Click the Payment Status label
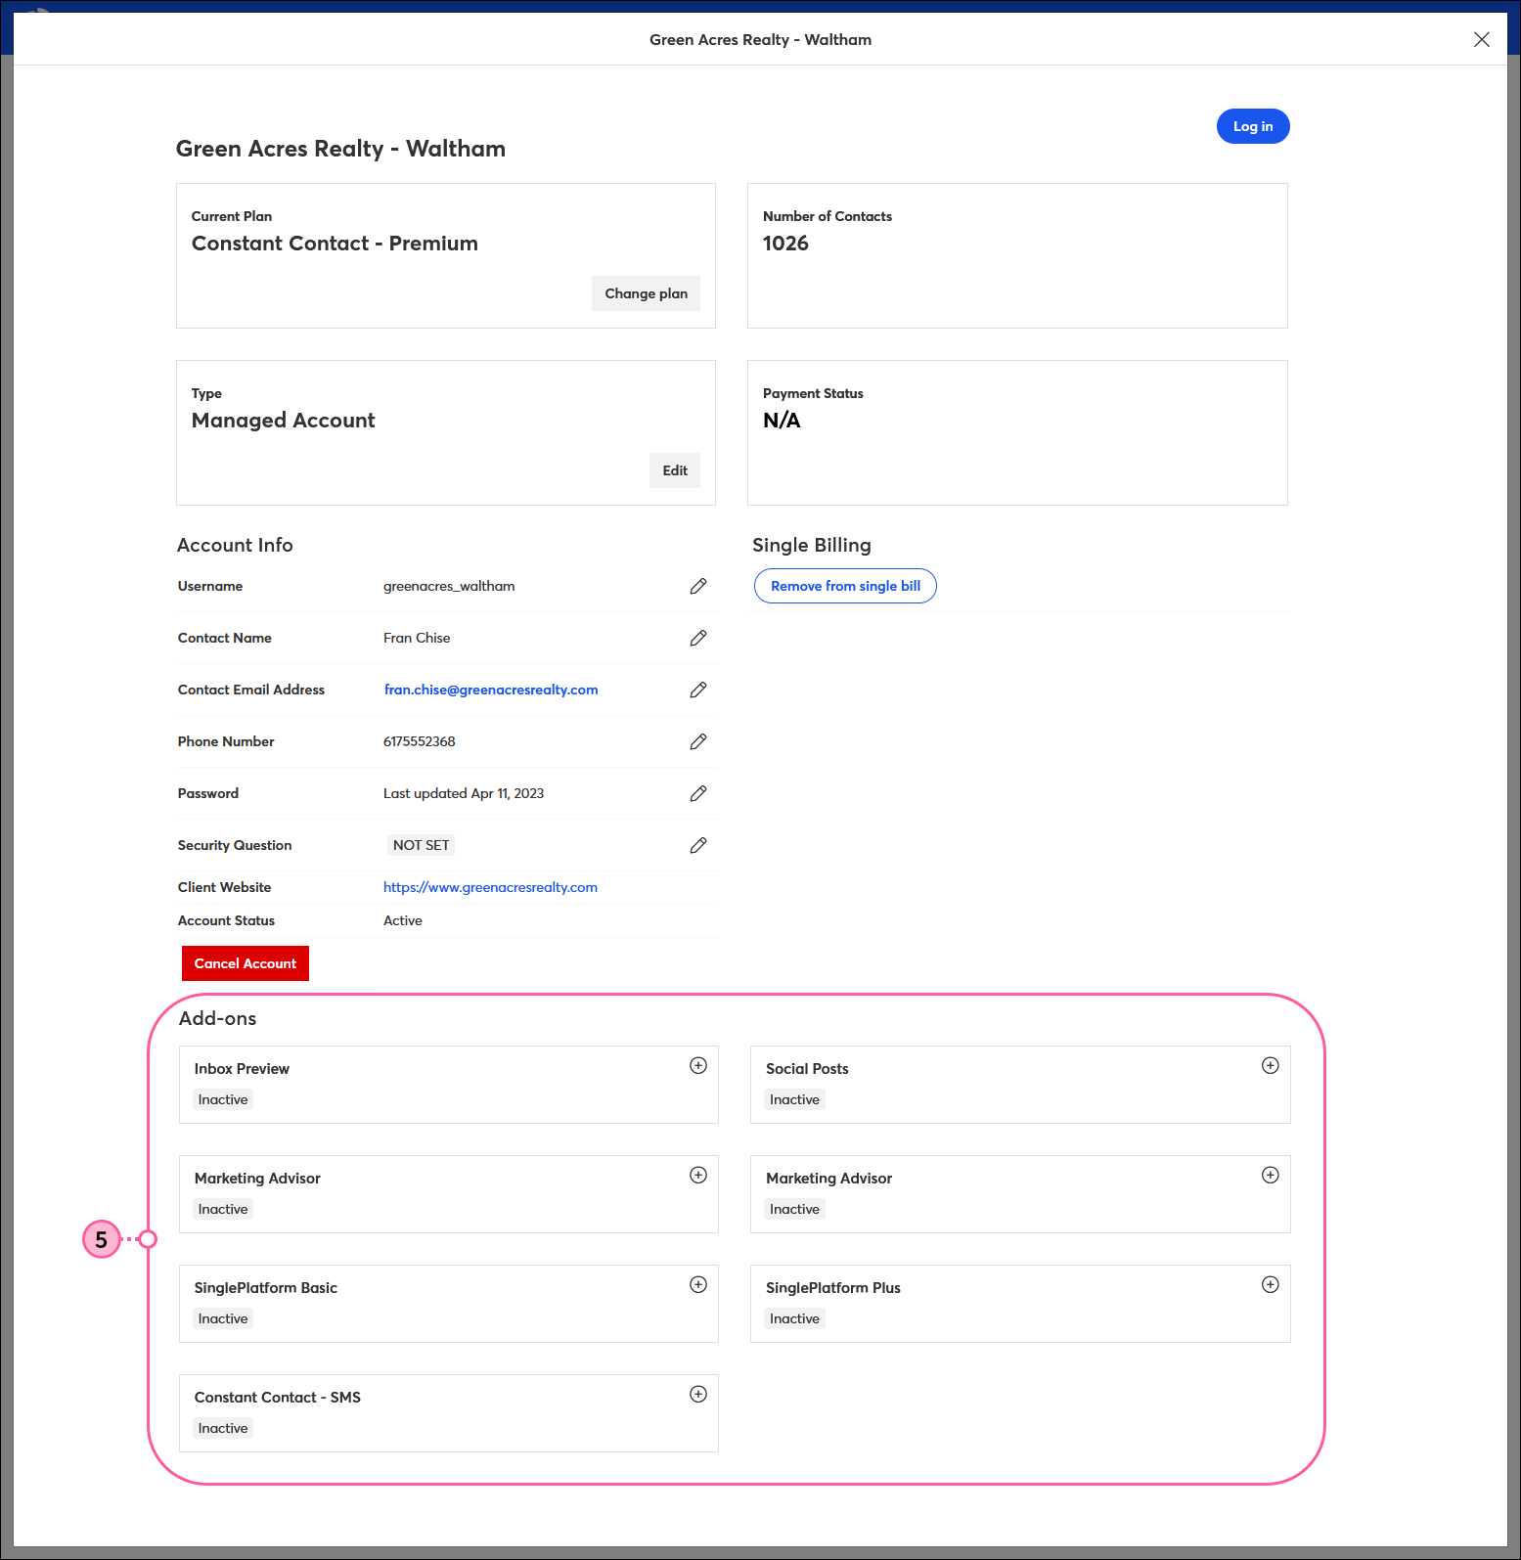 click(813, 393)
